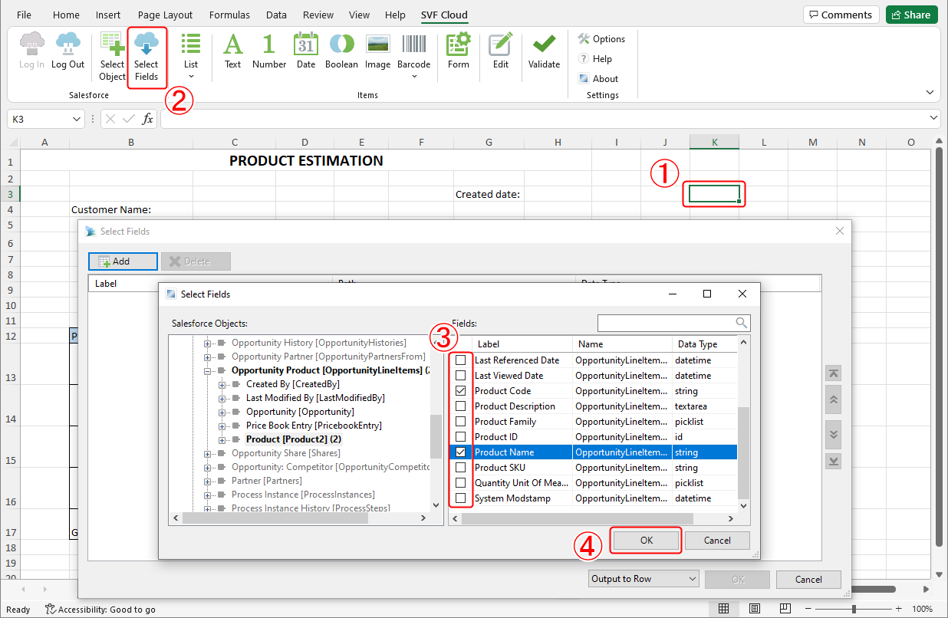Open Options in the Settings group

point(602,39)
